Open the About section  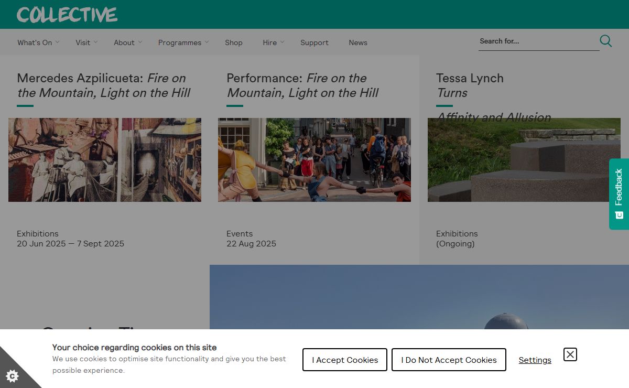coord(124,42)
